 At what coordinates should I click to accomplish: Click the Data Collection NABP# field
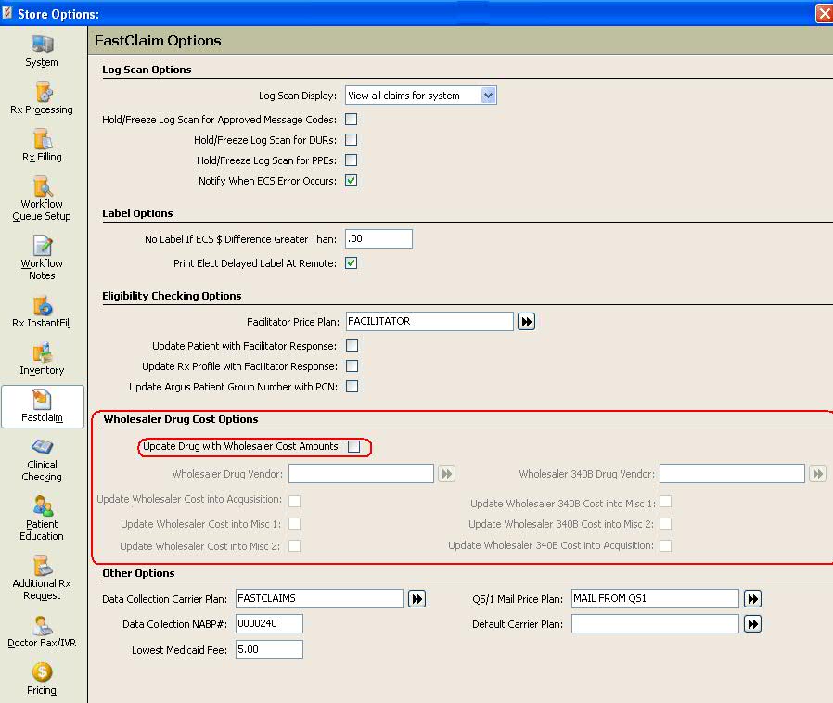coord(269,624)
